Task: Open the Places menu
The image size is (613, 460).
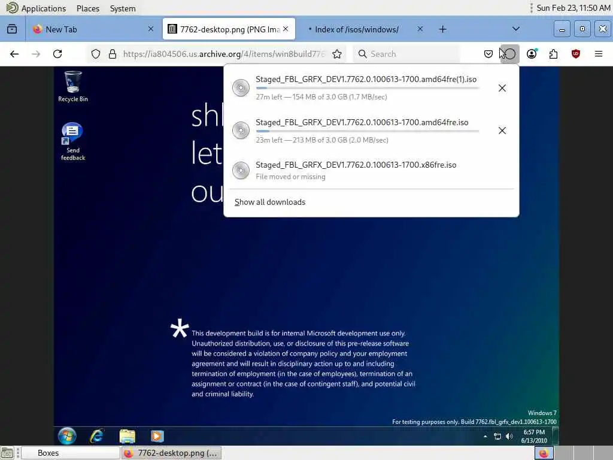Action: [x=88, y=8]
